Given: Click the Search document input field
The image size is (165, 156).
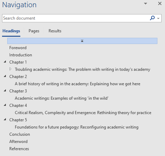Looking at the screenshot, I should (x=76, y=18).
